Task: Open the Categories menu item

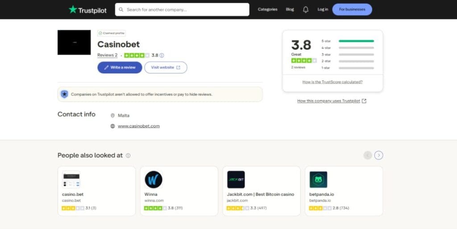Action: click(267, 9)
